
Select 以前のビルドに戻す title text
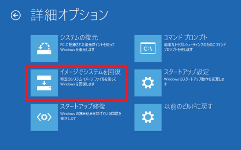pos(188,106)
